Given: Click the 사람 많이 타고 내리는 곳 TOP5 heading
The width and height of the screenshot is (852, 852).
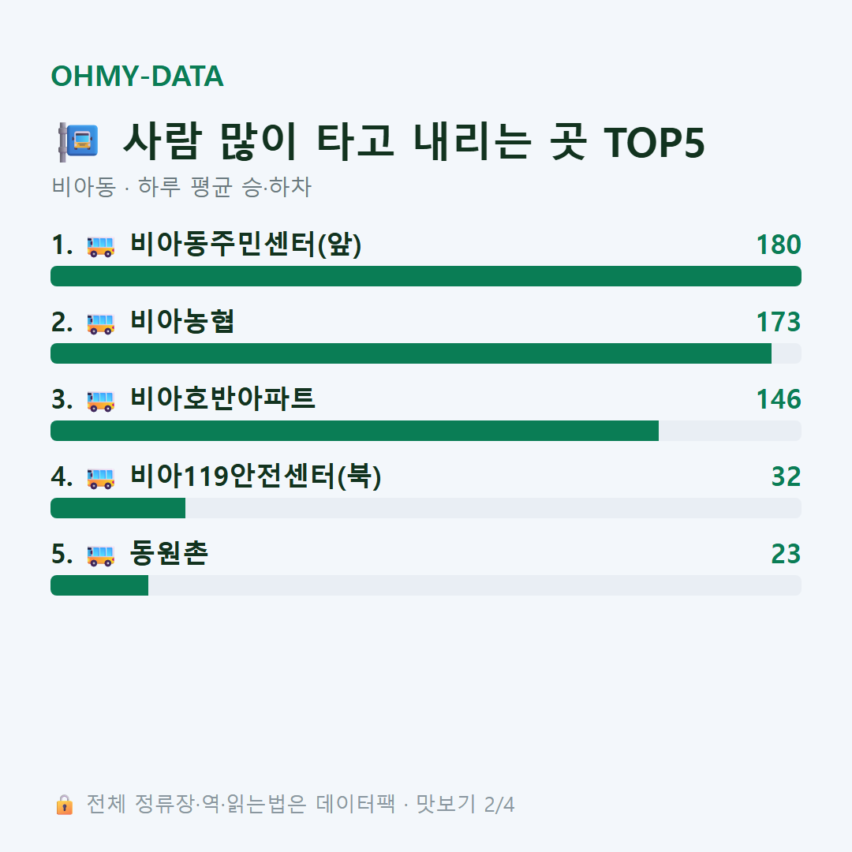Looking at the screenshot, I should coord(413,142).
